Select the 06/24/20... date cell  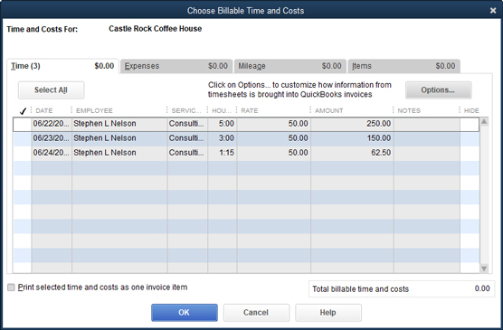52,153
